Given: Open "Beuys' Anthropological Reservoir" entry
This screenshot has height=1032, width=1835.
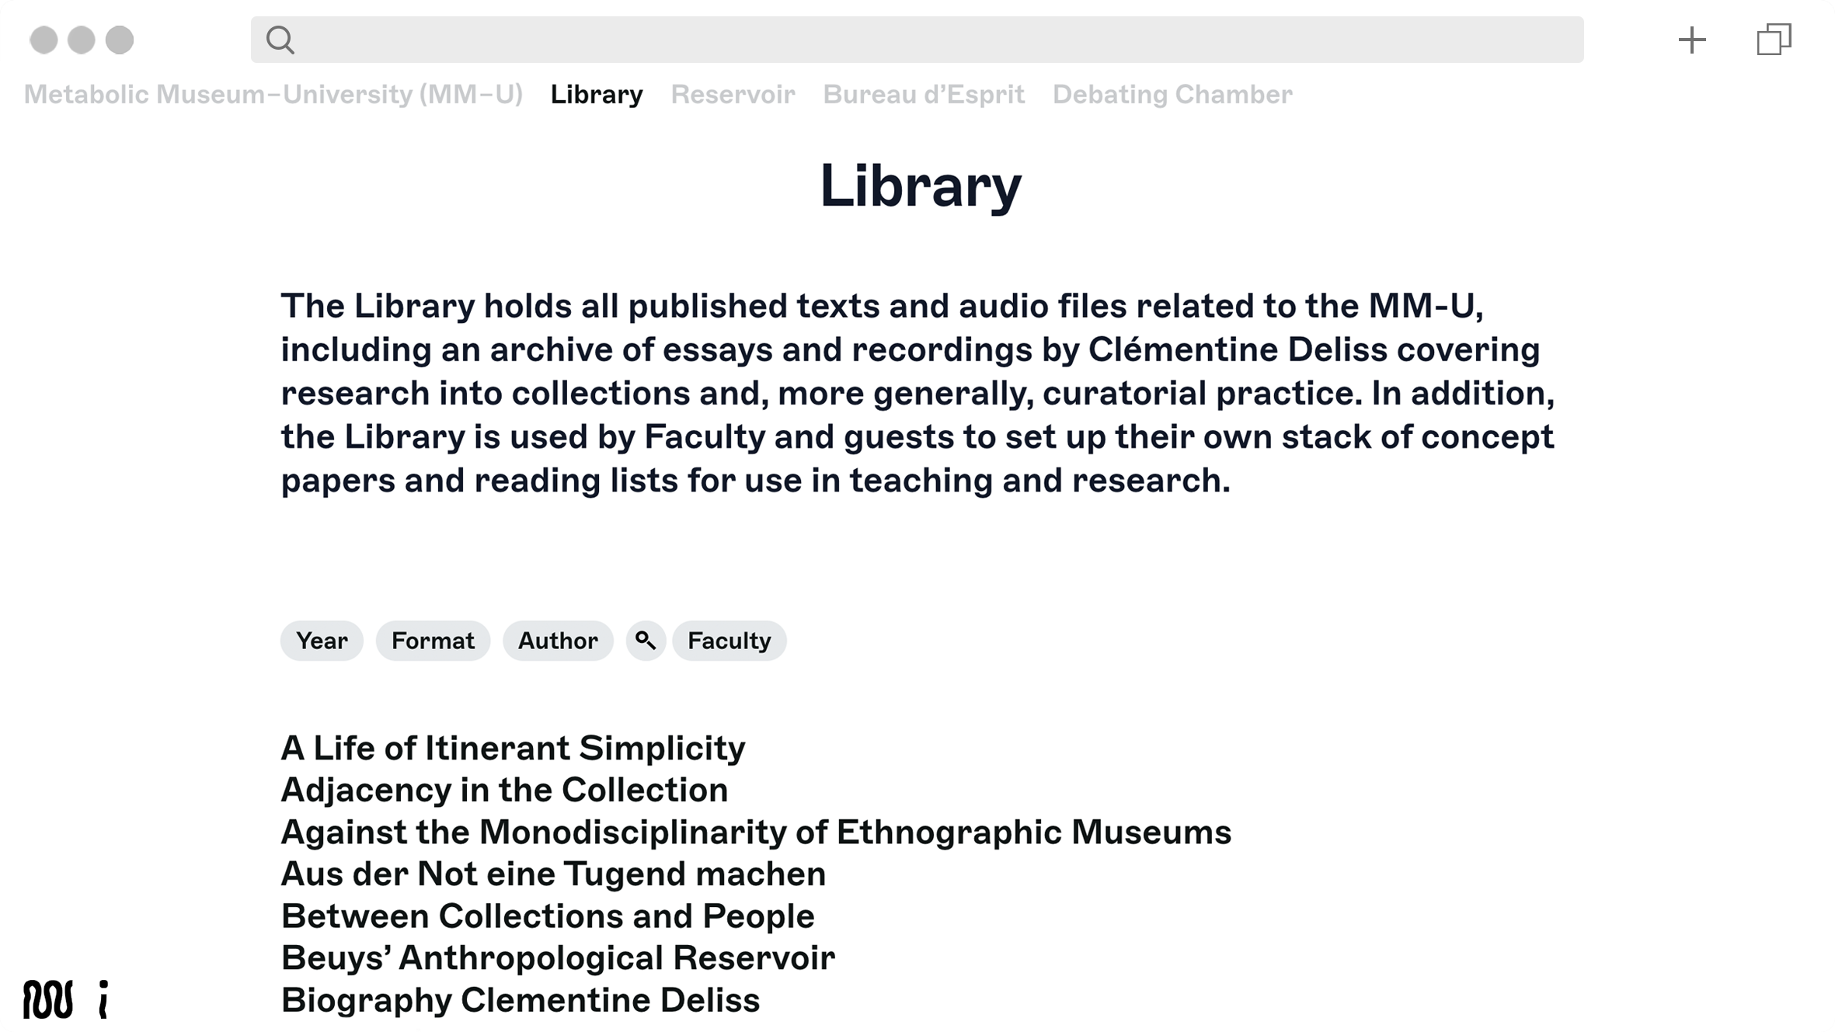Looking at the screenshot, I should click(x=558, y=958).
